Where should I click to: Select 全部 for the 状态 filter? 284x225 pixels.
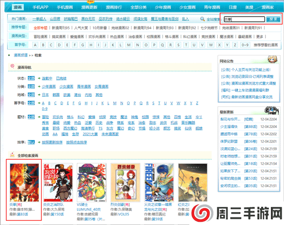point(31,78)
